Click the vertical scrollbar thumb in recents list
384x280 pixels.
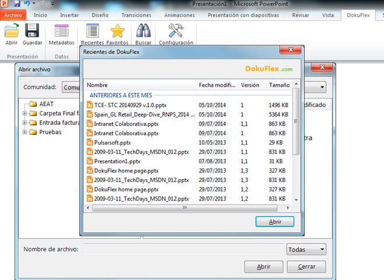[296, 121]
